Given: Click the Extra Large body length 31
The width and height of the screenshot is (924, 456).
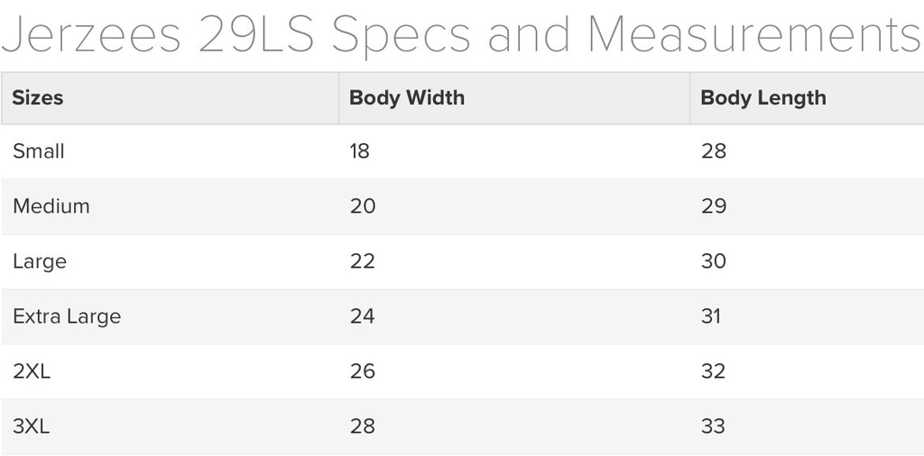Looking at the screenshot, I should click(x=711, y=316).
